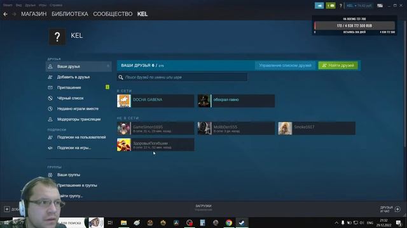Viewport: 407px width, 228px height.
Task: Click Управление списком друзей button
Action: pos(285,65)
